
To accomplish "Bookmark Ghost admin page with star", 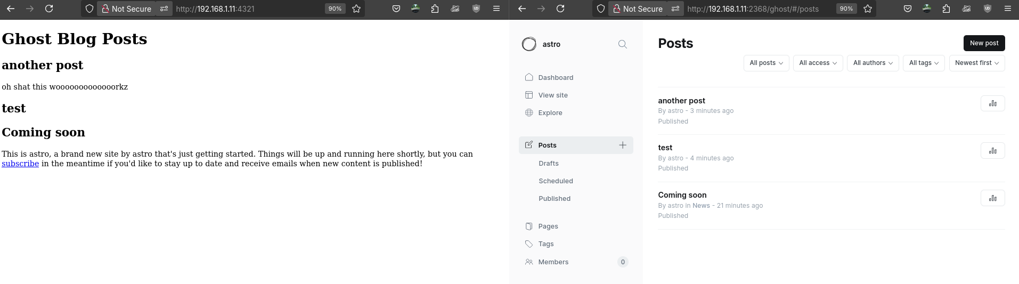I will 868,9.
